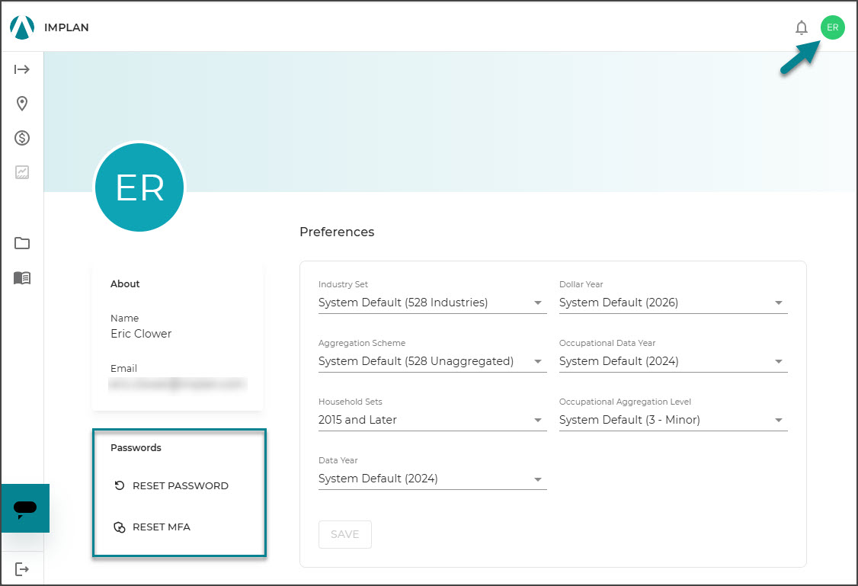
Task: Click the reset icon beside RESET PASSWORD
Action: point(120,485)
